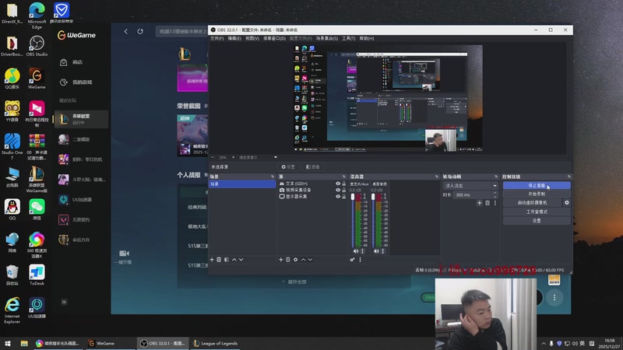623x350 pixels.
Task: Adjust 桌面音频 volume slider
Action: point(373,220)
